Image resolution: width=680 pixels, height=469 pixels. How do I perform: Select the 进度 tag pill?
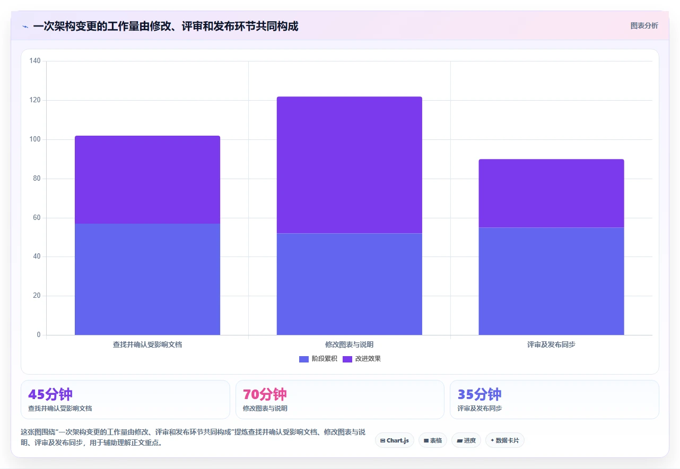click(466, 440)
